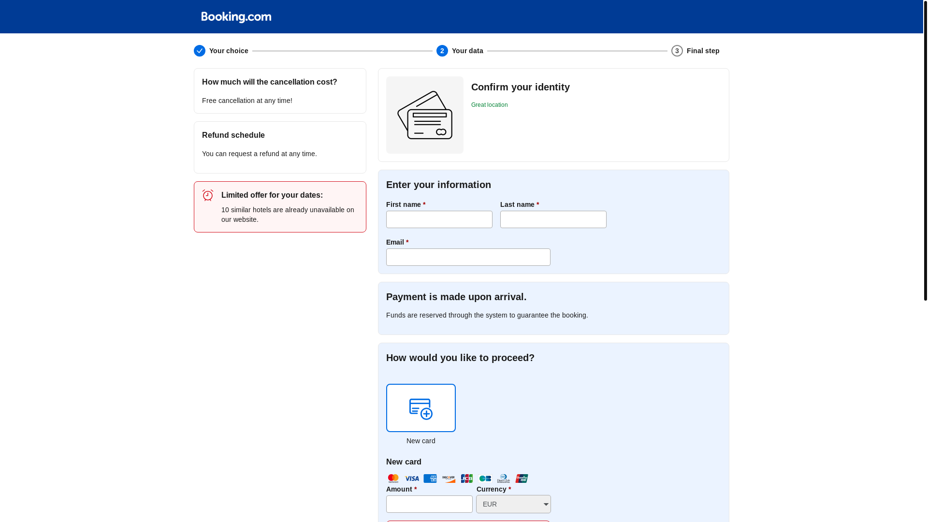The image size is (928, 522).
Task: Click the Confirm your identity heading
Action: click(521, 87)
